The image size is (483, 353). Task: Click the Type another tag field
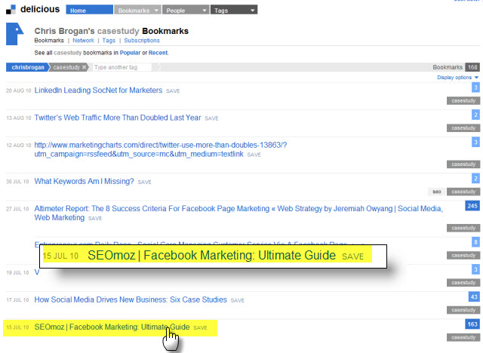121,67
